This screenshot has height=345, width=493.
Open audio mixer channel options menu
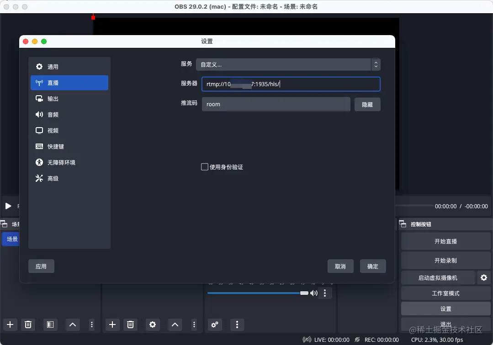pyautogui.click(x=325, y=293)
